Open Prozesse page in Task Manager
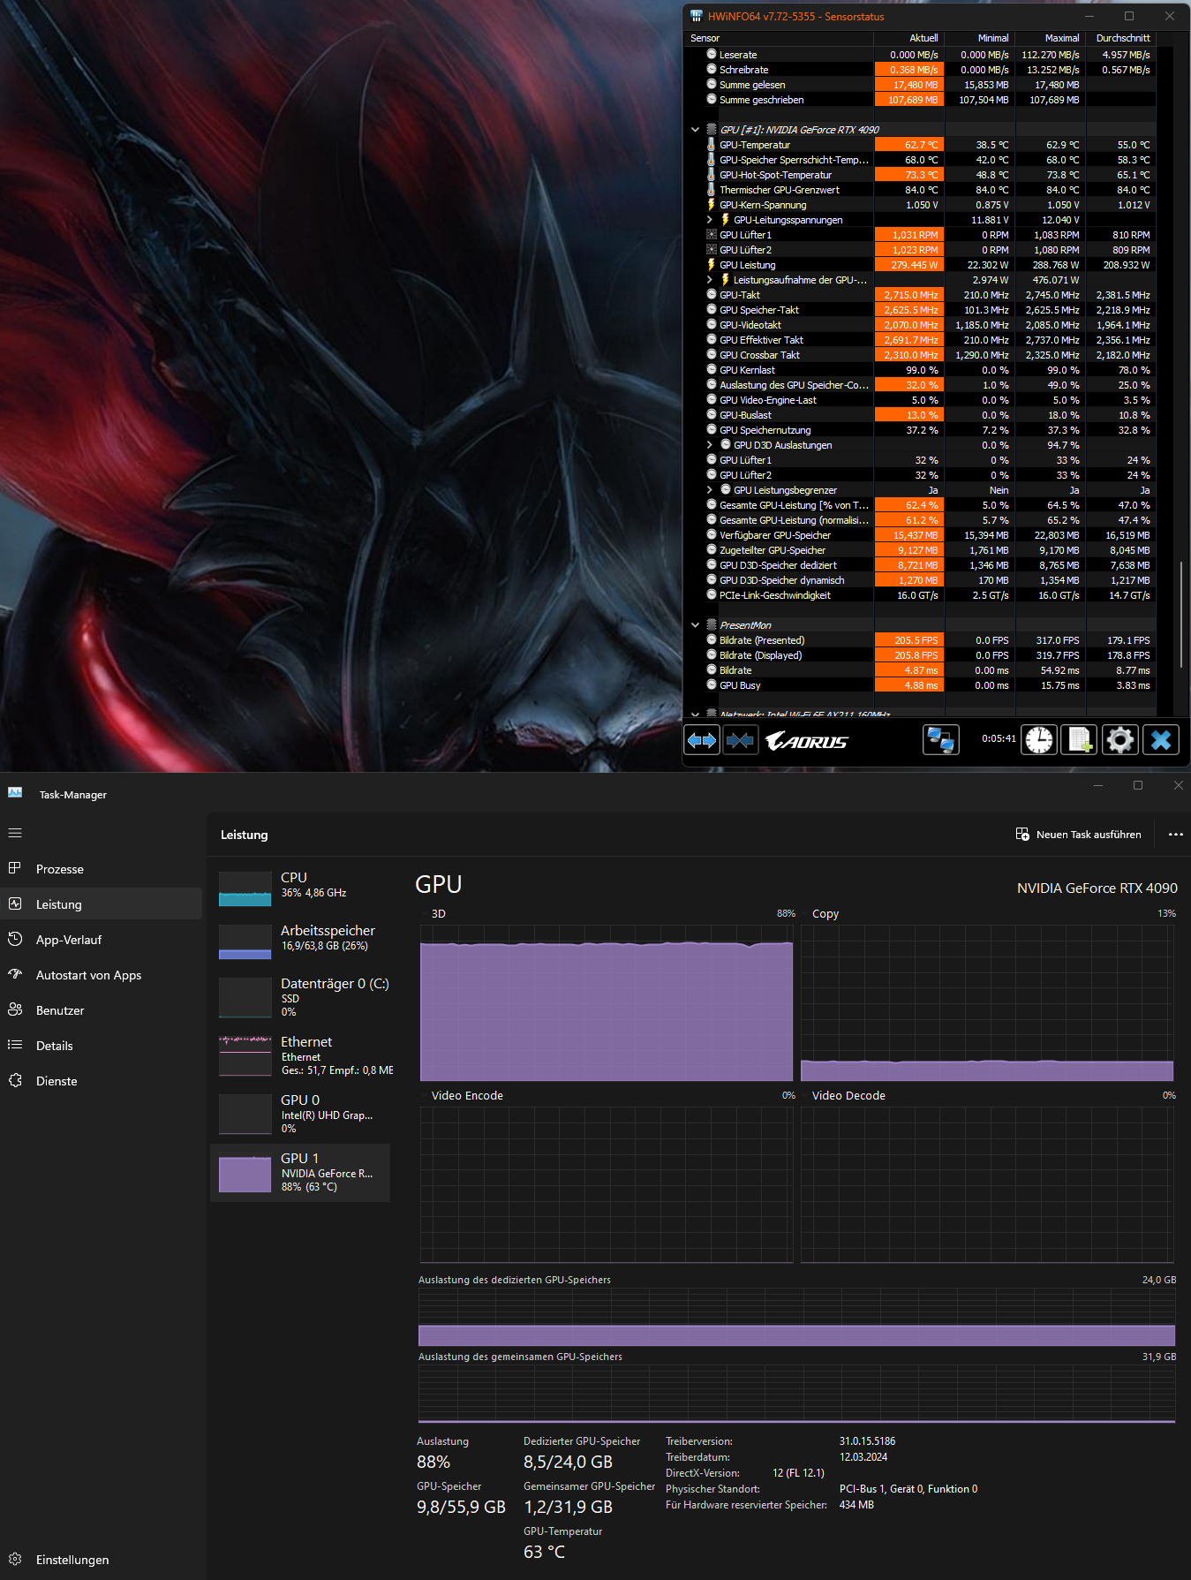1191x1580 pixels. pyautogui.click(x=102, y=869)
